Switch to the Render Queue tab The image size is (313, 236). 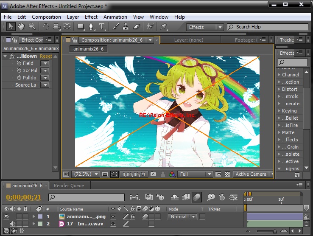tap(69, 185)
